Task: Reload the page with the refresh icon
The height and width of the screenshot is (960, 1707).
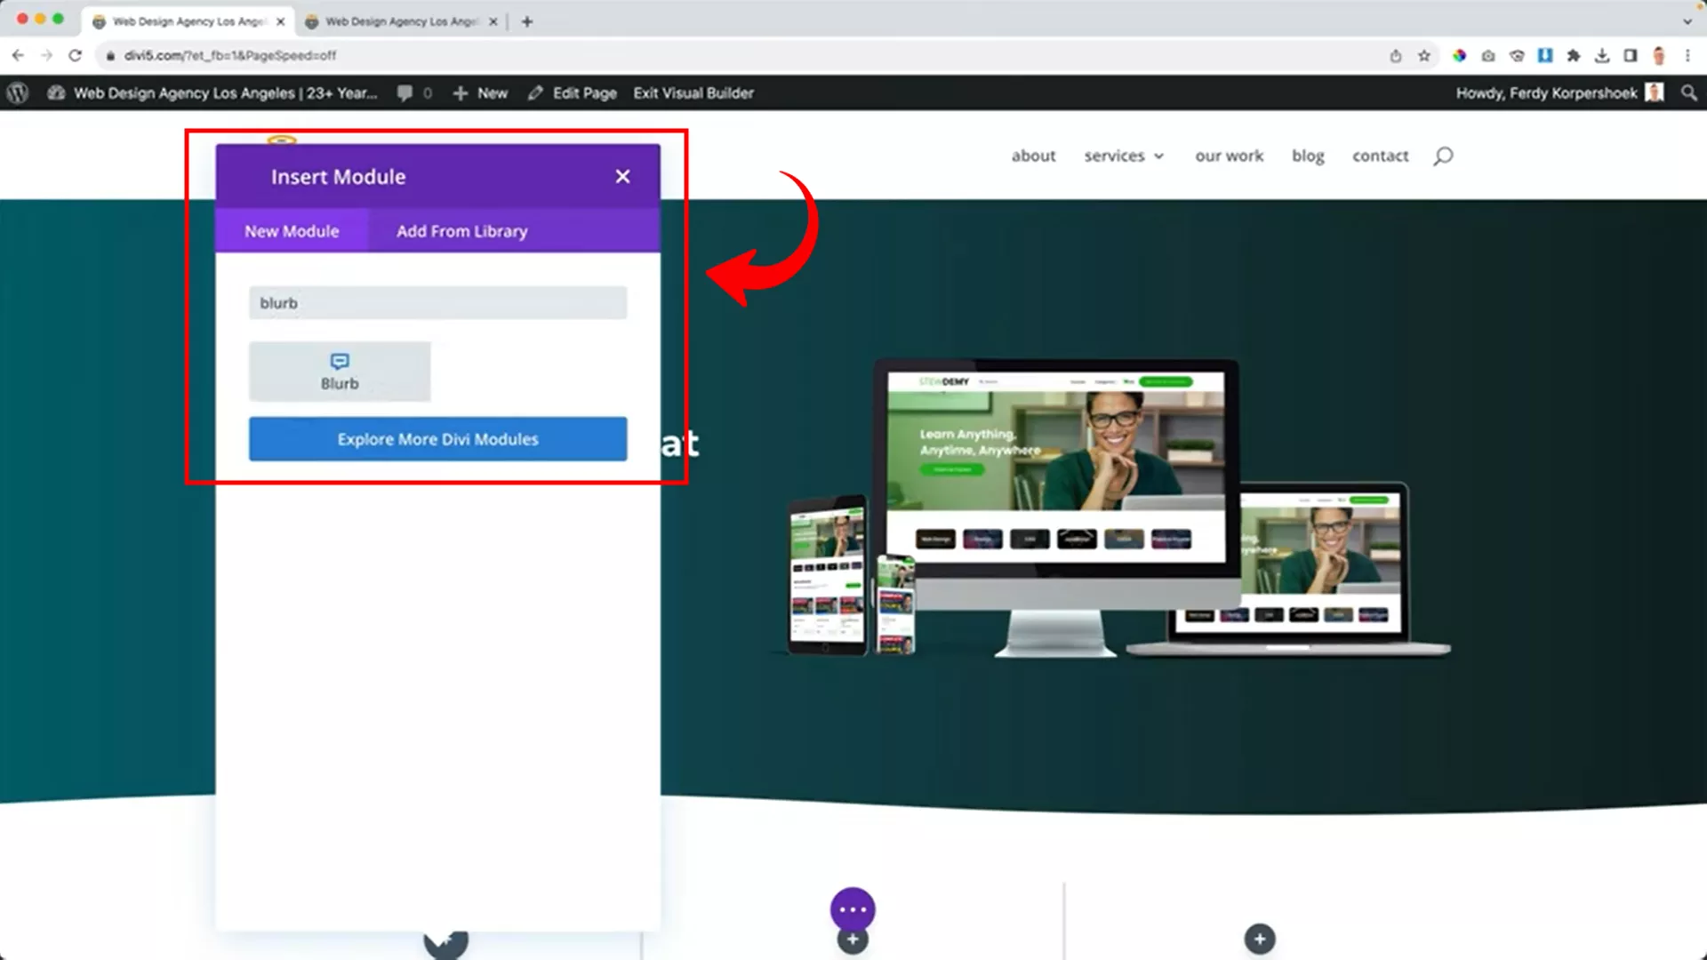Action: click(x=75, y=55)
